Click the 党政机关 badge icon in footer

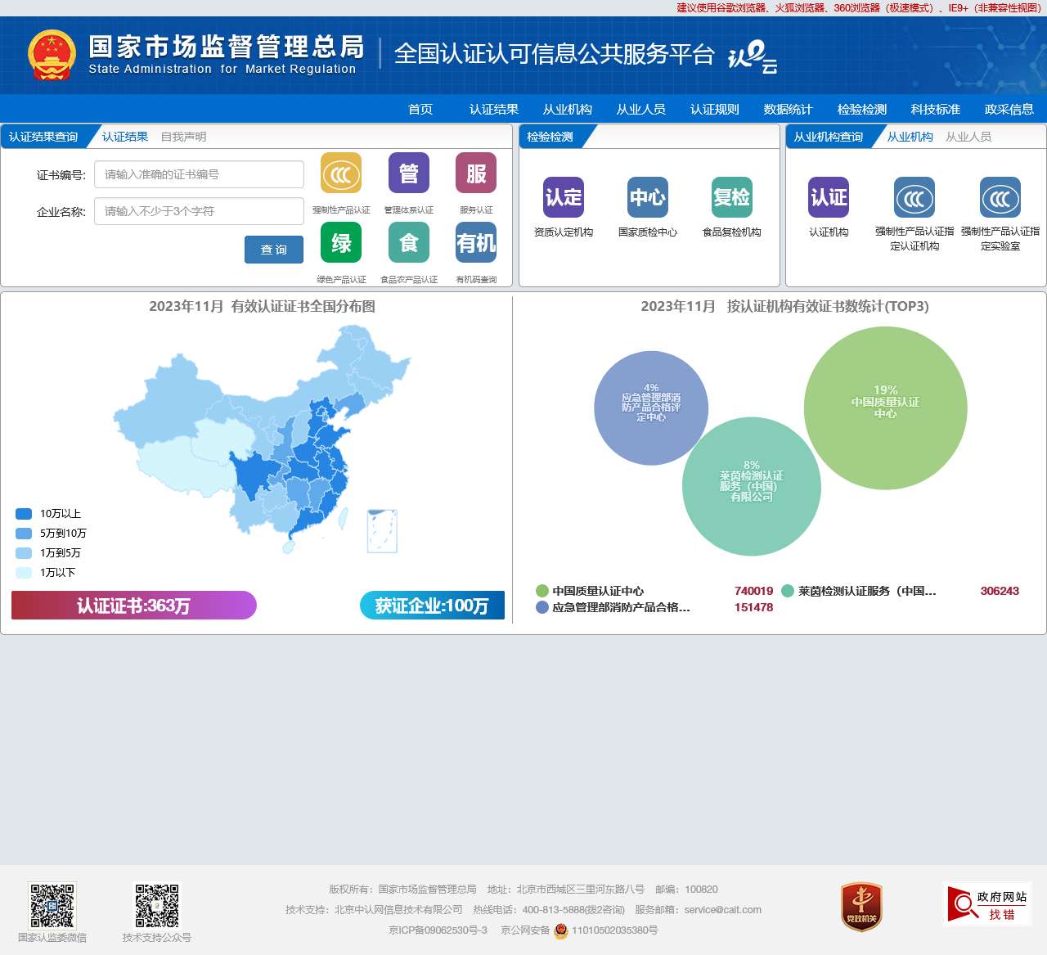pyautogui.click(x=861, y=907)
